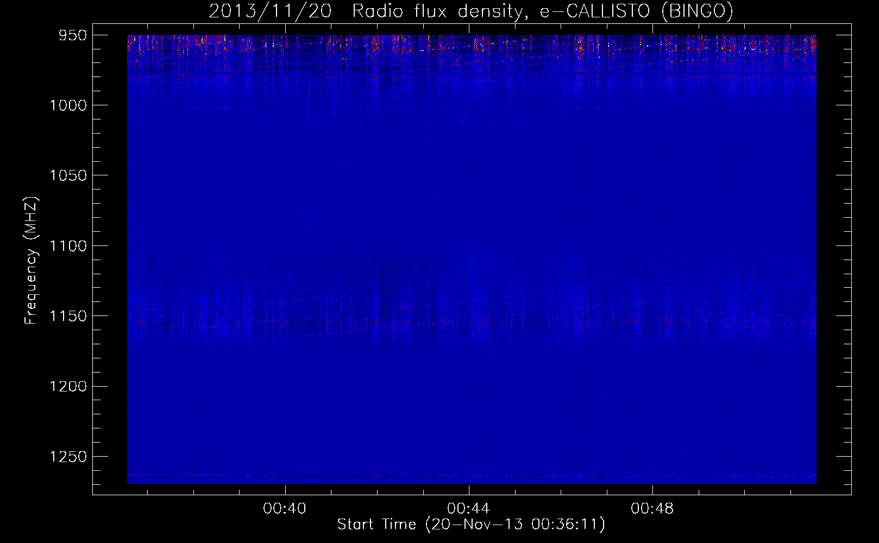Click the 1100 frequency tick label
The width and height of the screenshot is (879, 543).
point(68,246)
